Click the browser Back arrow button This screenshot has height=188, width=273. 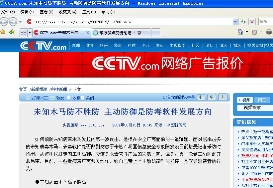4,22
